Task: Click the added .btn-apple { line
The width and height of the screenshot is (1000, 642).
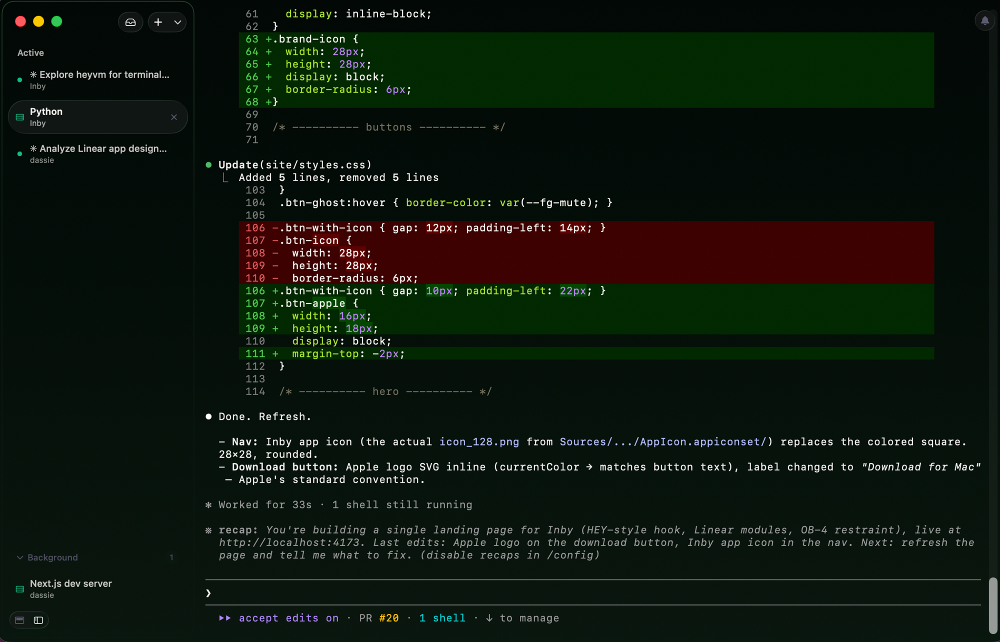Action: (586, 303)
